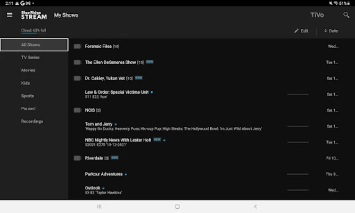The image size is (355, 213).
Task: Open The Ellen DeGeneres Show title
Action: point(111,62)
